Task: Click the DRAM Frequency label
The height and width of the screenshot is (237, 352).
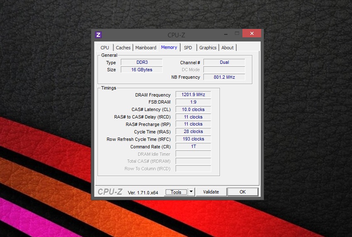Action: point(153,95)
